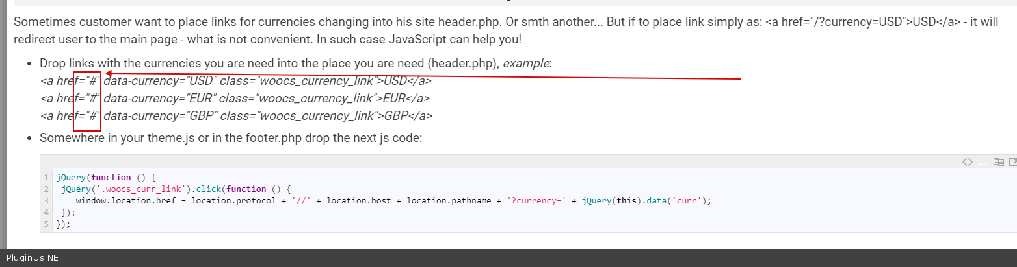Open the PluginUs.NET footer link

pyautogui.click(x=35, y=258)
